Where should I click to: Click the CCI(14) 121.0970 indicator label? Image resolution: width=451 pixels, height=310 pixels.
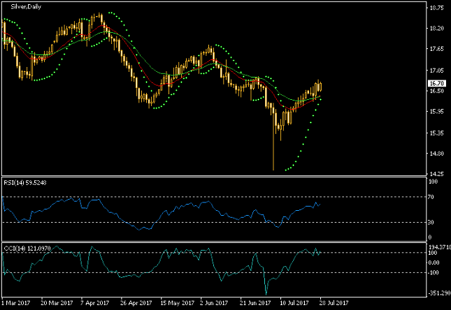27,249
